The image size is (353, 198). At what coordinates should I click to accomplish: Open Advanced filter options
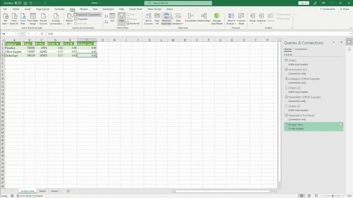click(133, 23)
